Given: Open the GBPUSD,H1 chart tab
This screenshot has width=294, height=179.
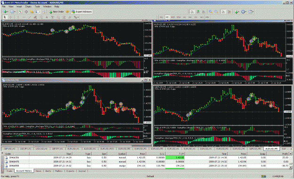Looking at the screenshot, I should coord(9,148).
